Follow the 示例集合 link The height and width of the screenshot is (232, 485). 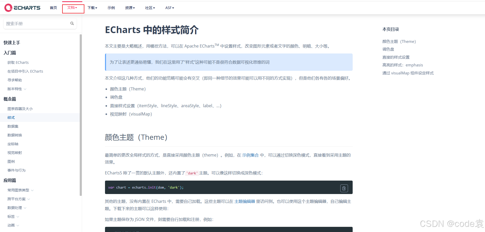click(250, 155)
